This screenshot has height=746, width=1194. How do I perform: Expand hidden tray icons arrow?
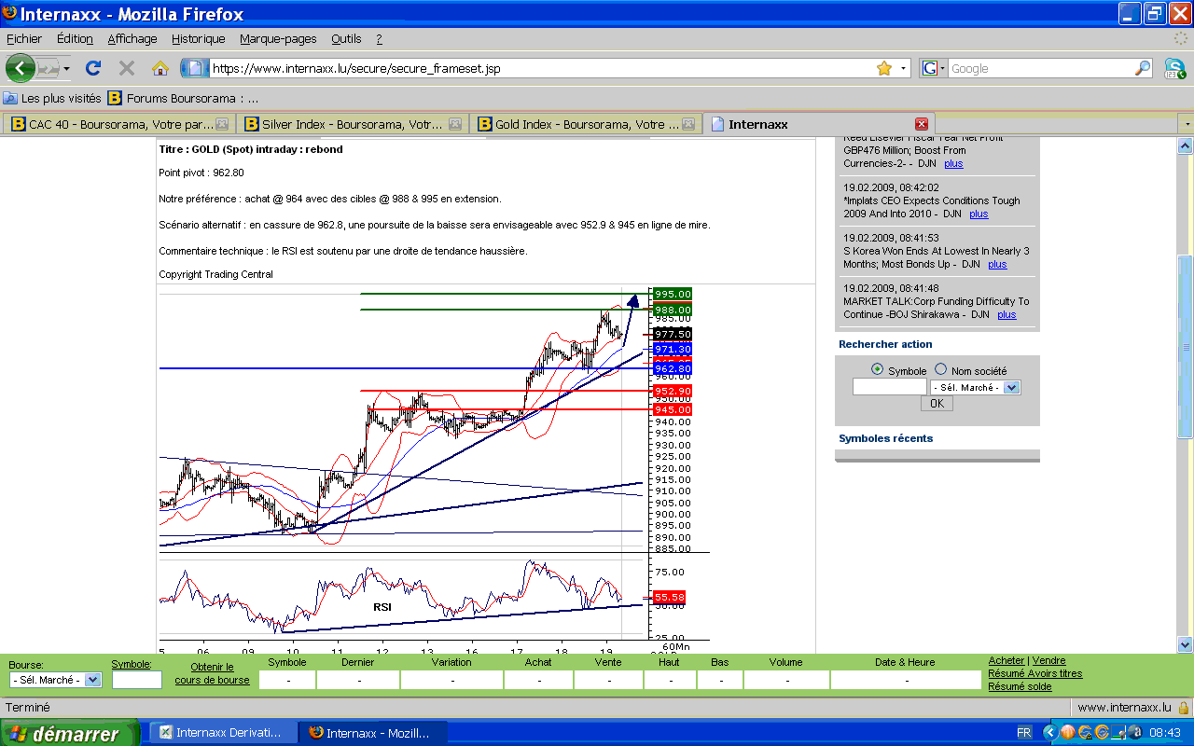coord(1049,733)
